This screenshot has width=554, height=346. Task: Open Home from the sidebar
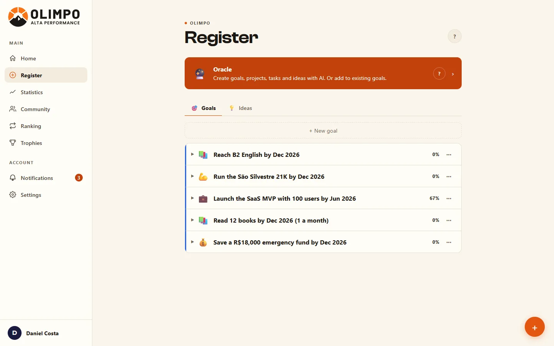pyautogui.click(x=46, y=58)
